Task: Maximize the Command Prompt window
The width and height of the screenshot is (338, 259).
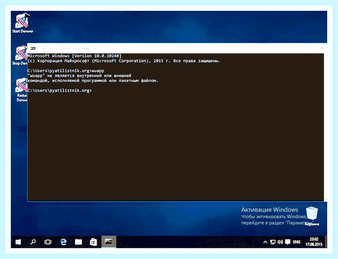Action: point(308,48)
